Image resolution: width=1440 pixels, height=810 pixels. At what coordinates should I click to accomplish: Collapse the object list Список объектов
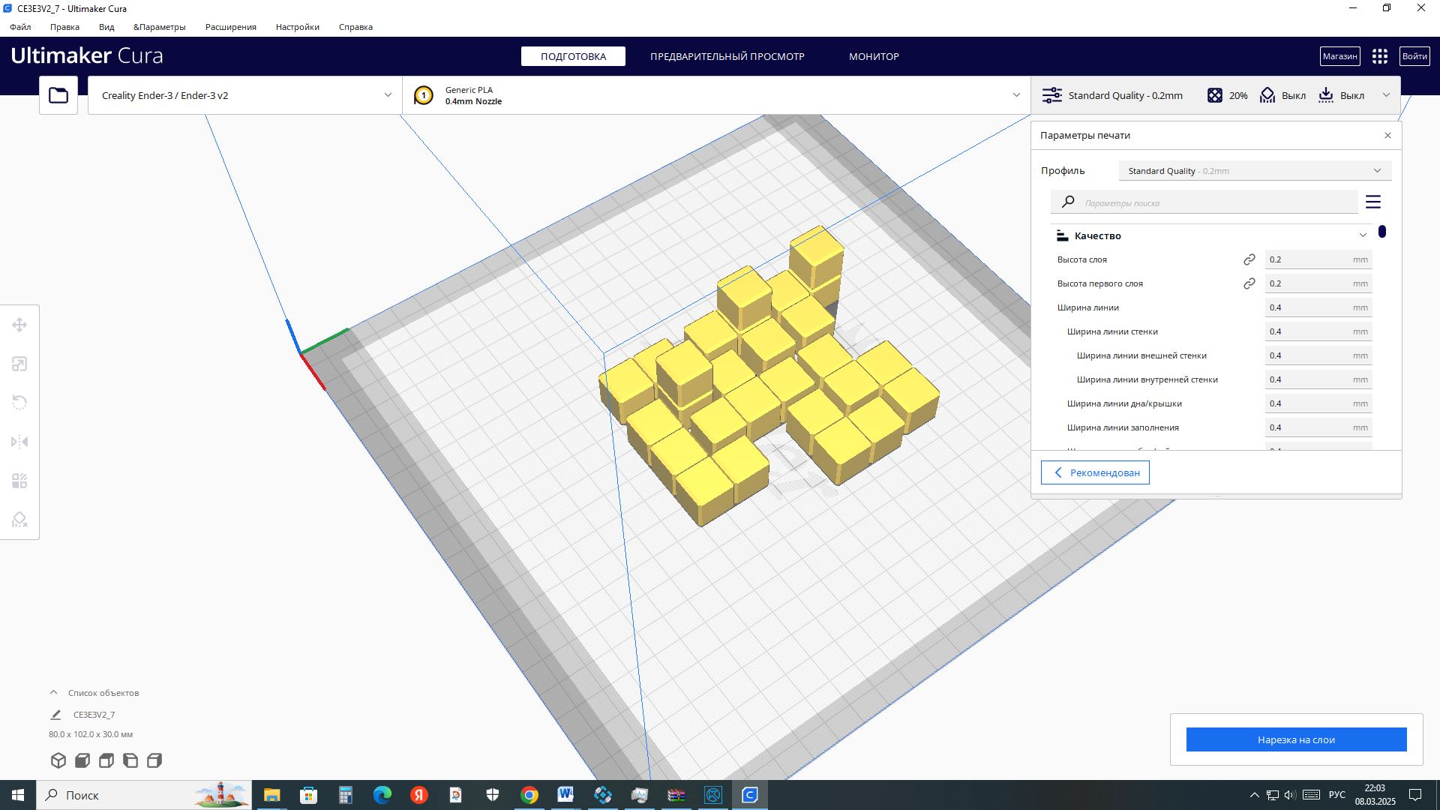pos(53,693)
